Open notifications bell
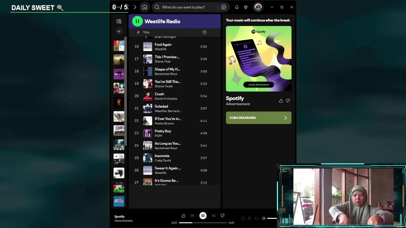The height and width of the screenshot is (228, 406). (237, 7)
